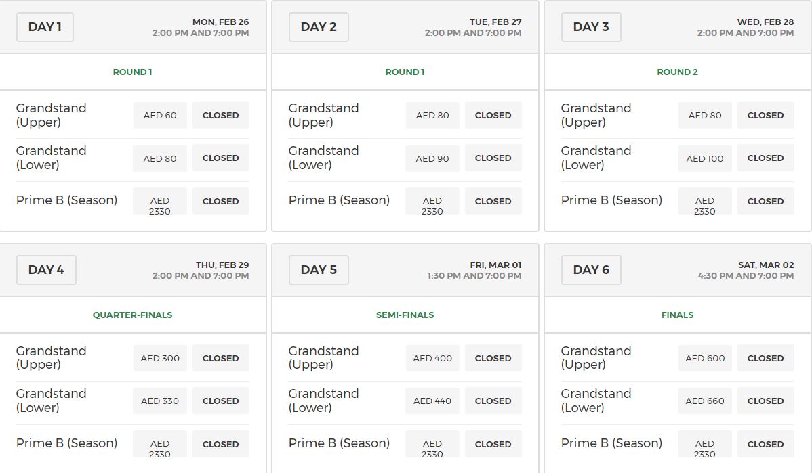Click the SEMI-FINALS heading

(x=405, y=315)
